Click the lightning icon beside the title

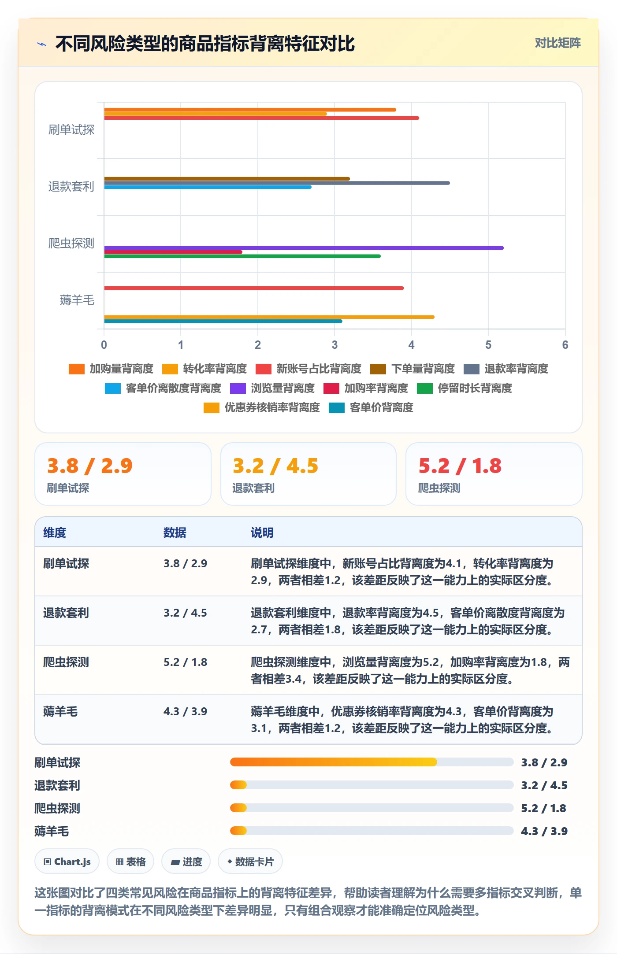coord(42,44)
